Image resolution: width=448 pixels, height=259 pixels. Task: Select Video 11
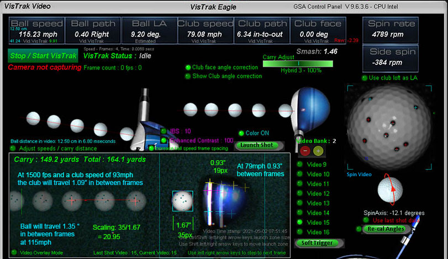300,183
